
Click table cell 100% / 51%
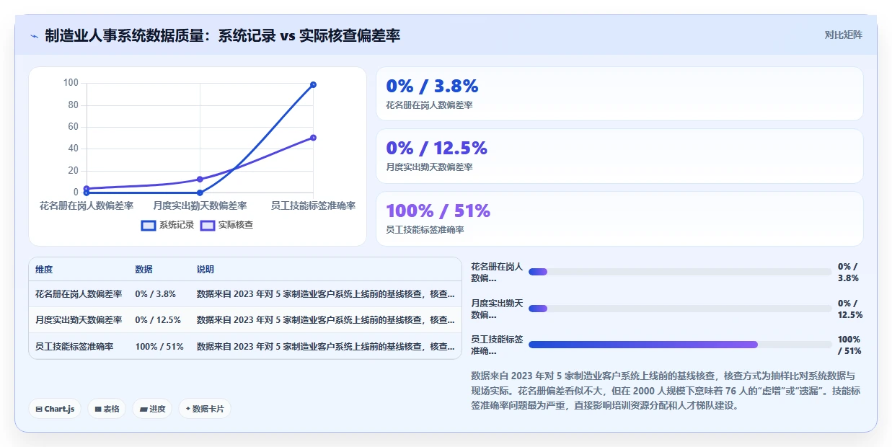159,346
